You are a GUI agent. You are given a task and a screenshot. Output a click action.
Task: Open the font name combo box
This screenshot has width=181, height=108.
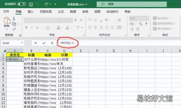click(43, 20)
